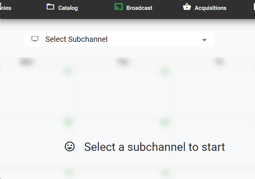
Task: Select the cut-off tab ending in 'nies'
Action: tap(5, 8)
